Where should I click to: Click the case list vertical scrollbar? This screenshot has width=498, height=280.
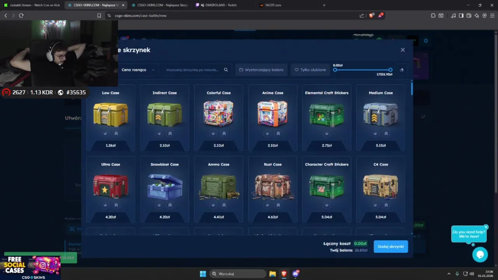click(412, 88)
